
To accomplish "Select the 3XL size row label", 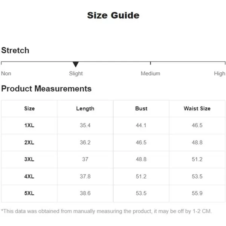I will click(29, 159).
